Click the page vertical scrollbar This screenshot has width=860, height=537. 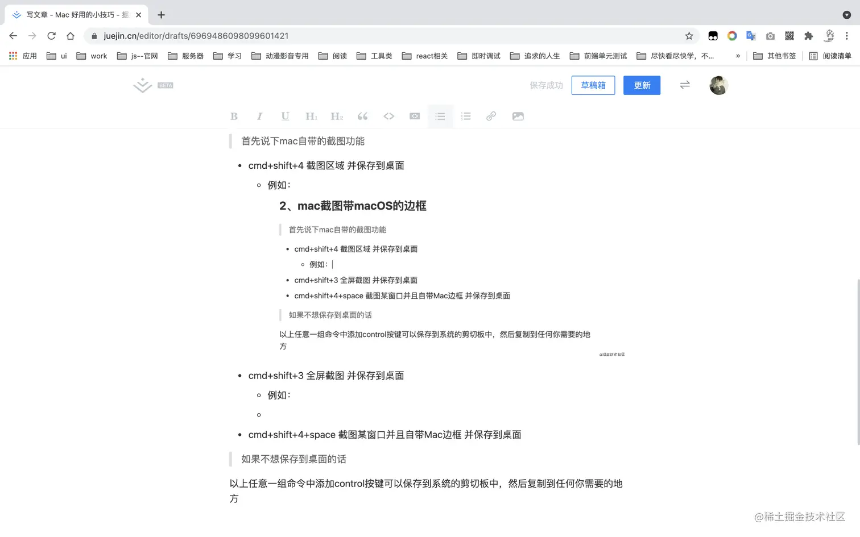(x=858, y=362)
